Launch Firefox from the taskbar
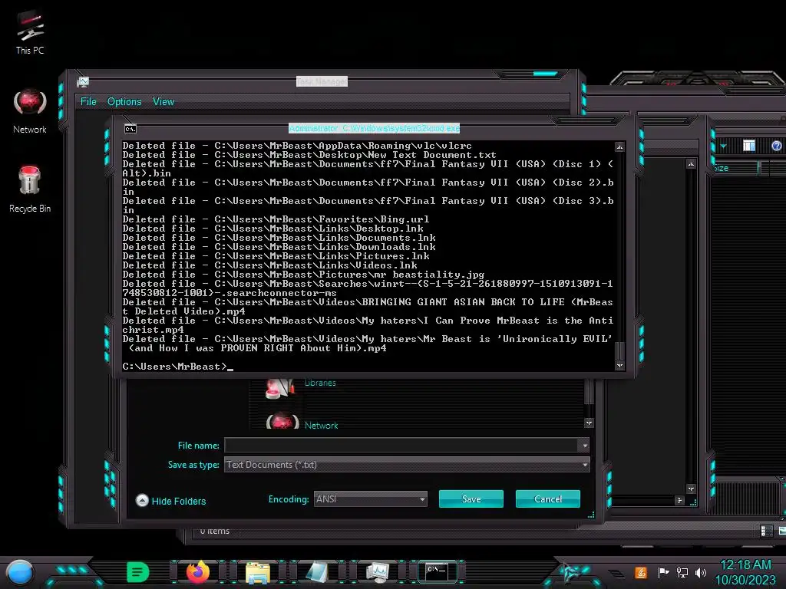Image resolution: width=786 pixels, height=589 pixels. (198, 572)
